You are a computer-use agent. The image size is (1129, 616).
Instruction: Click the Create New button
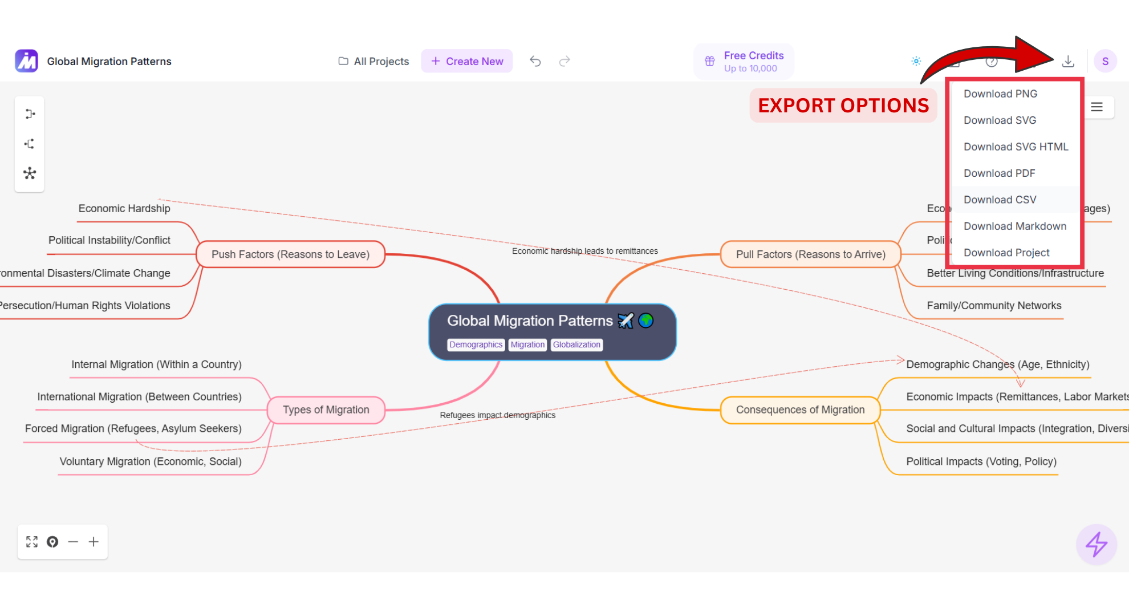(x=466, y=61)
